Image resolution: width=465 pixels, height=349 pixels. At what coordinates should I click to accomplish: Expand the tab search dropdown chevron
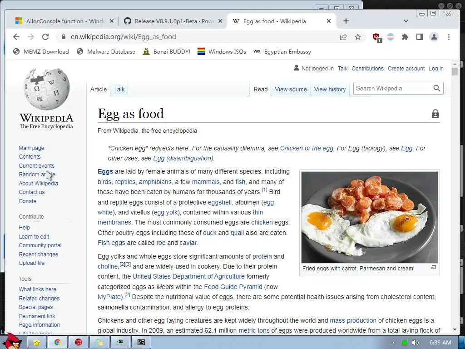[406, 21]
